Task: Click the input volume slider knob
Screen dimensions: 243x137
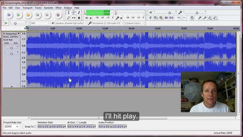Action: (197, 13)
